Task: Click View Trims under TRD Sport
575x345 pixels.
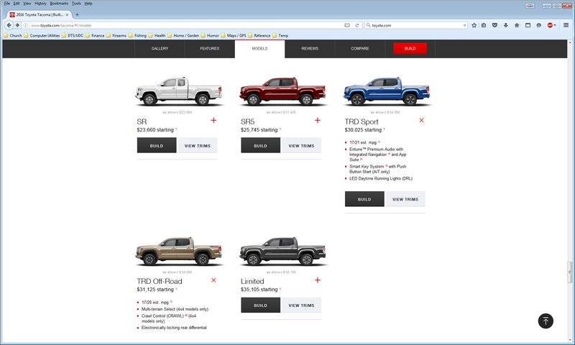Action: [x=405, y=199]
